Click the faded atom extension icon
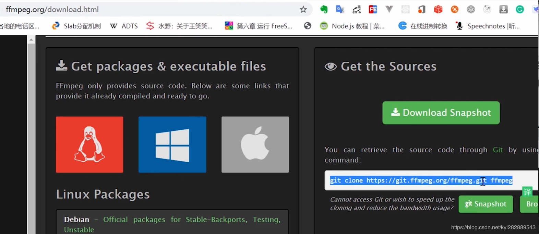 (x=406, y=10)
